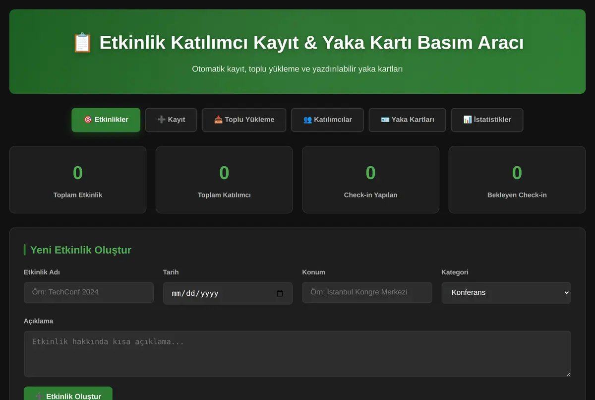Focus the Tarih date field
The width and height of the screenshot is (595, 400).
click(228, 293)
